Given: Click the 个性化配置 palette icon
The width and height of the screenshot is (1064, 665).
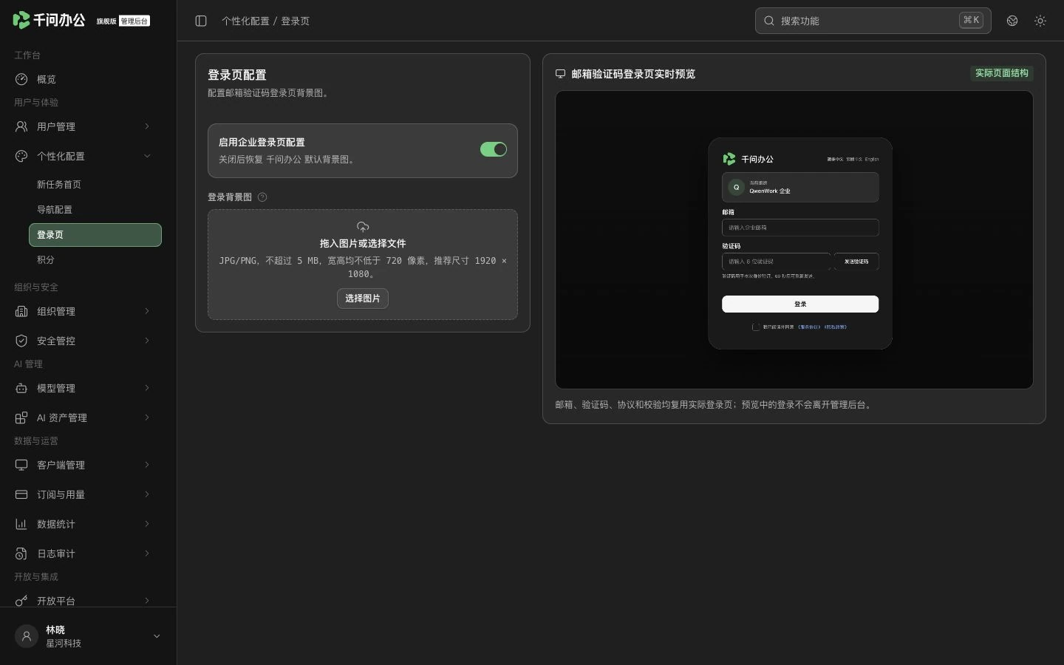Looking at the screenshot, I should (x=21, y=156).
